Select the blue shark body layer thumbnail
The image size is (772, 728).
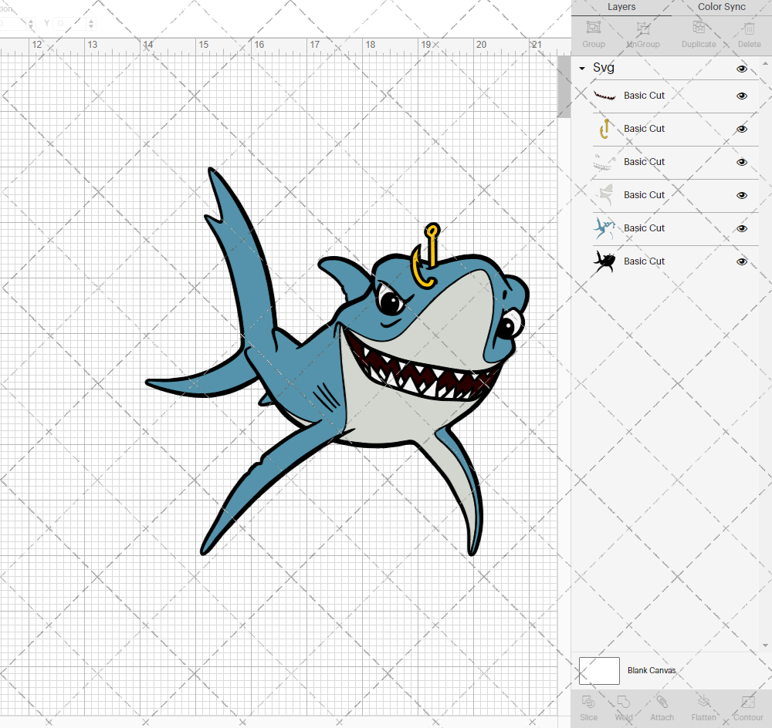(x=604, y=228)
